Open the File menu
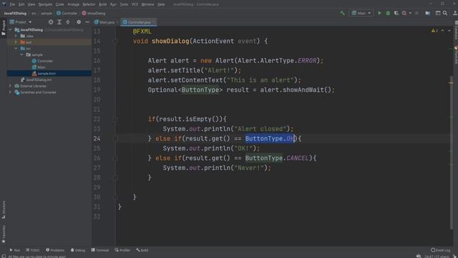 coord(12,4)
